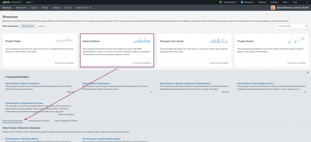Viewport: 311px width, 142px height.
Task: Click '8 Examples Available' text
Action: [x=297, y=63]
